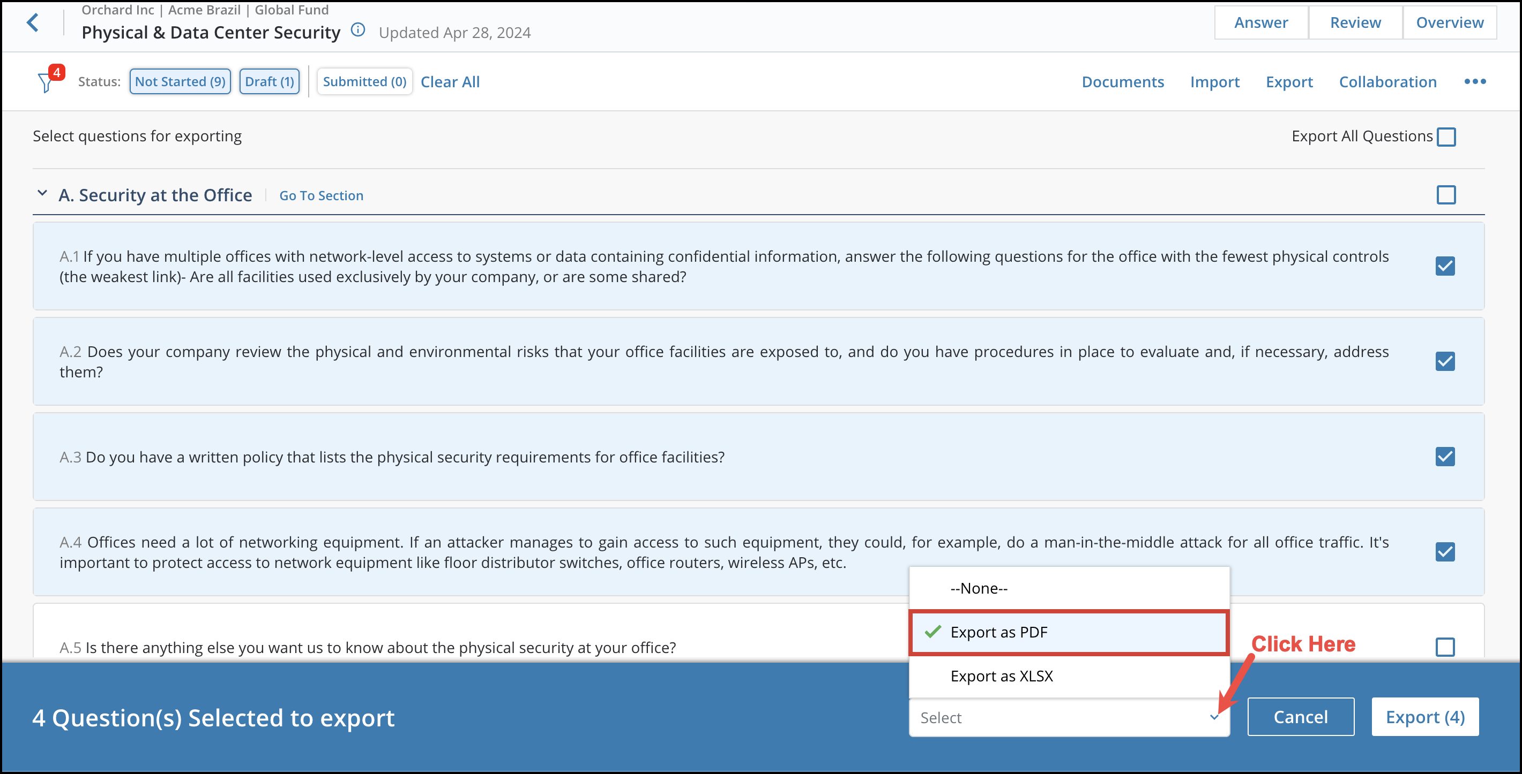Click the back navigation arrow

click(x=34, y=22)
